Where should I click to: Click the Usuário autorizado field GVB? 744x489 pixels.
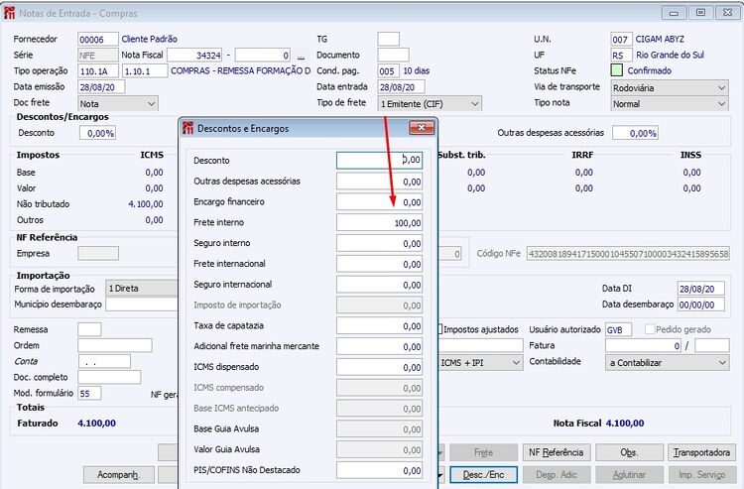point(618,329)
